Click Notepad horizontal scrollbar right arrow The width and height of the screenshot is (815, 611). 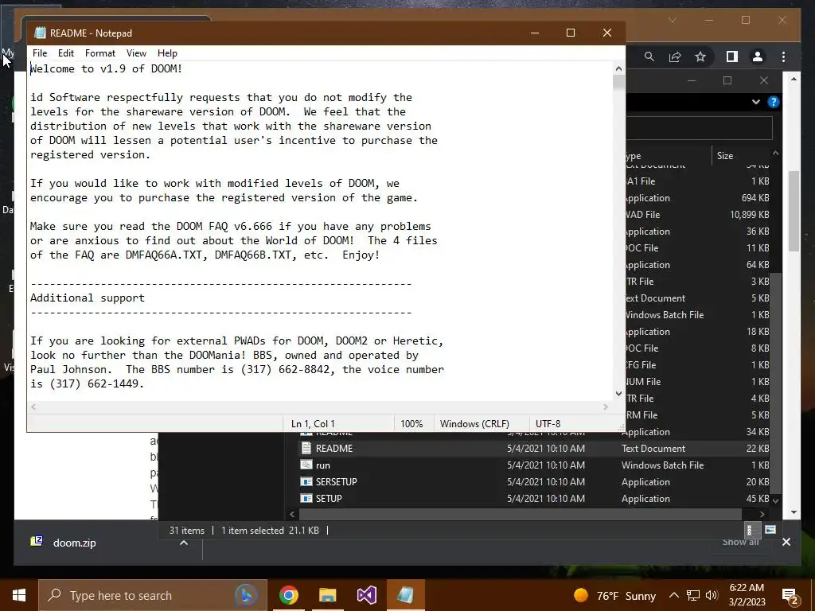(606, 407)
